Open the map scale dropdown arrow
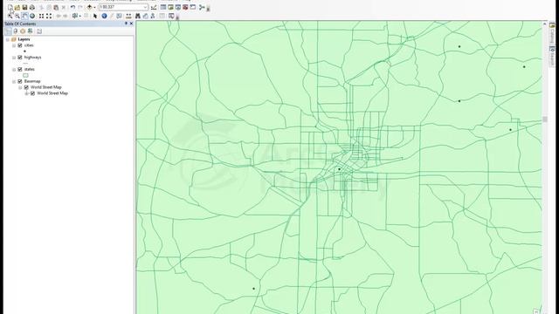The height and width of the screenshot is (314, 559). pos(145,7)
